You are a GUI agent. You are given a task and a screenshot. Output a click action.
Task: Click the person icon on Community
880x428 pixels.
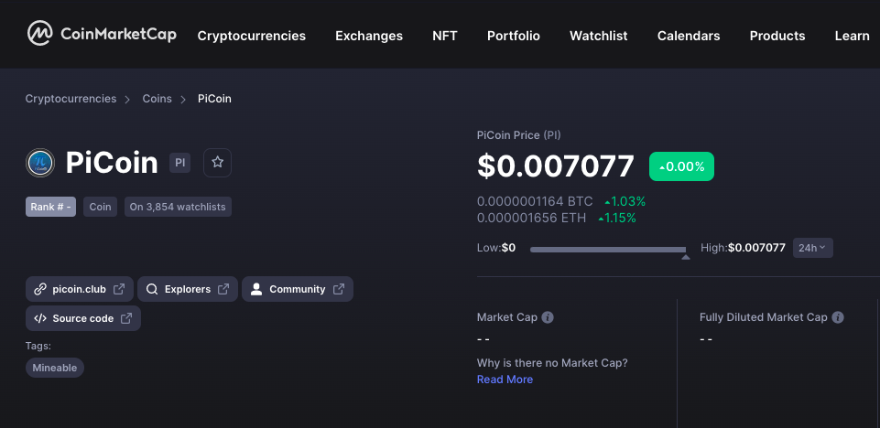256,289
